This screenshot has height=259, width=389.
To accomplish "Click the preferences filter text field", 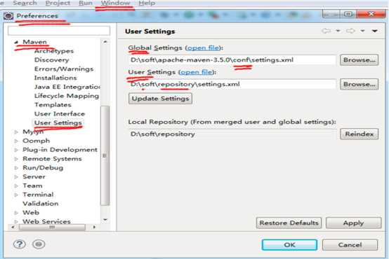I will tap(59, 31).
